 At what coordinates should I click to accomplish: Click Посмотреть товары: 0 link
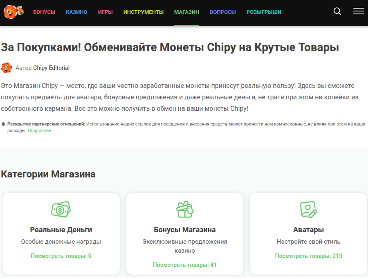click(61, 256)
